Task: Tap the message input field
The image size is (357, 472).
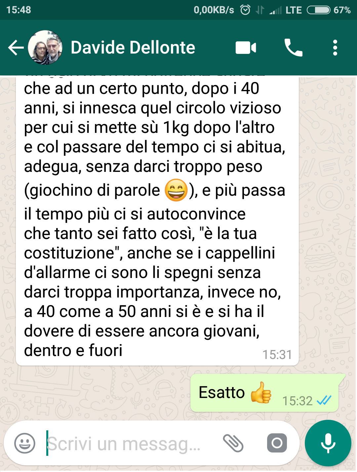Action: (129, 443)
